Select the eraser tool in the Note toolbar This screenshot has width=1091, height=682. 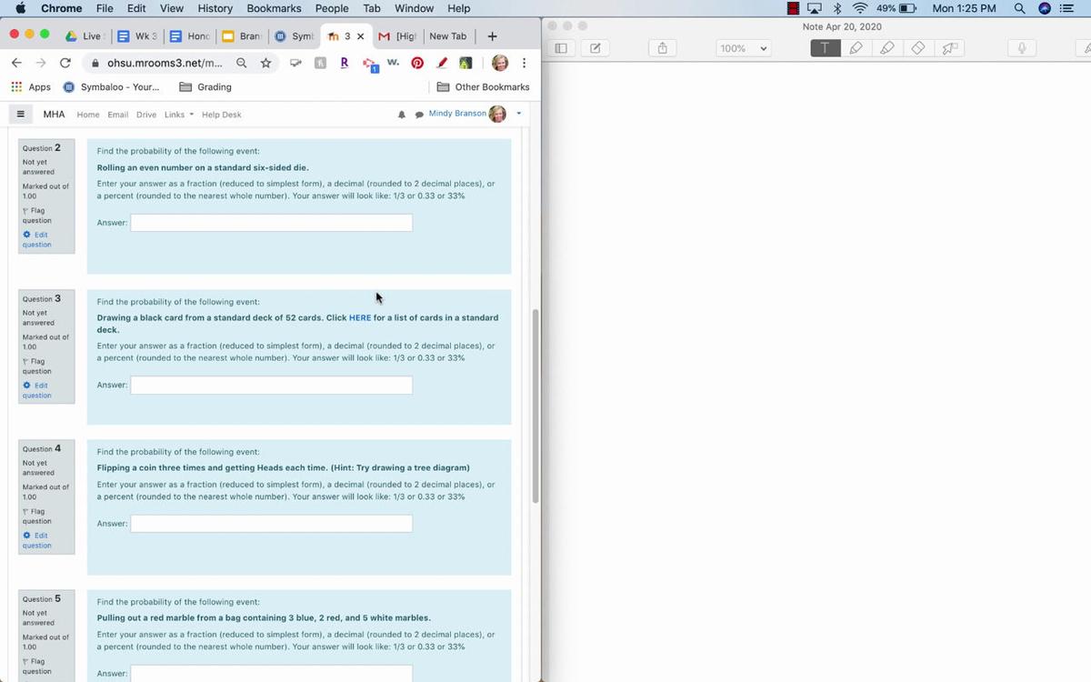coord(918,48)
